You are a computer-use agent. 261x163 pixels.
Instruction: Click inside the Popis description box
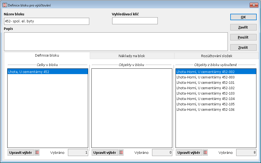coord(116,41)
